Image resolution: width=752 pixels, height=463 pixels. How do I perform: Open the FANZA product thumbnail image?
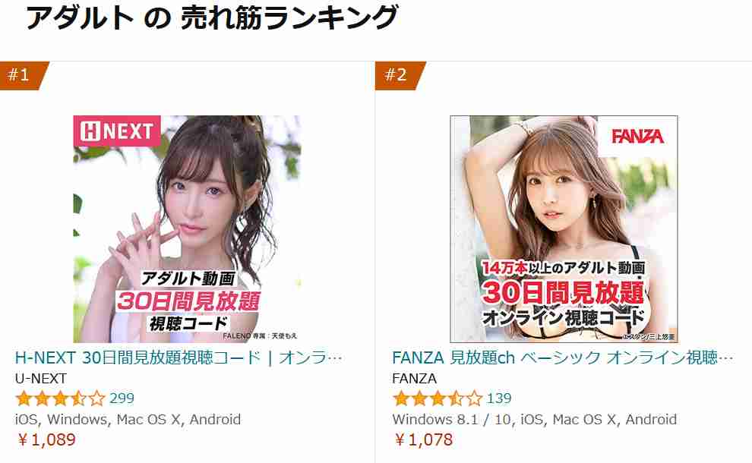click(x=564, y=228)
